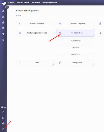Open the coins icon in the sidebar

click(x=3, y=28)
